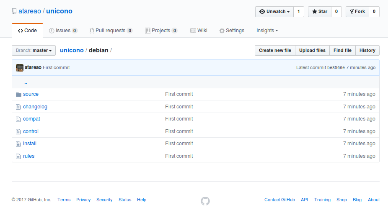Open the Projects tab
Viewport: 388px width, 208px height.
[161, 31]
